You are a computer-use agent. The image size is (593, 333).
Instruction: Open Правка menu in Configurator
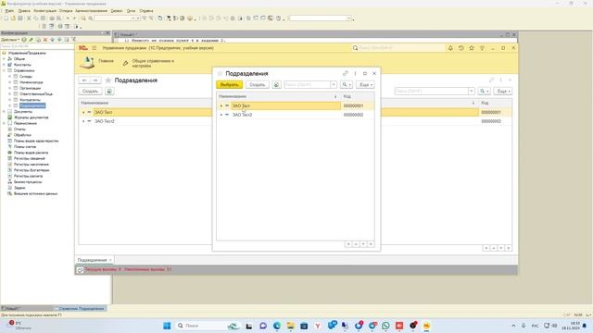(24, 11)
